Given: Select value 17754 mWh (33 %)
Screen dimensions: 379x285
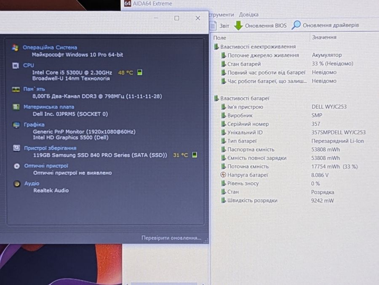Looking at the screenshot, I should (334, 166).
